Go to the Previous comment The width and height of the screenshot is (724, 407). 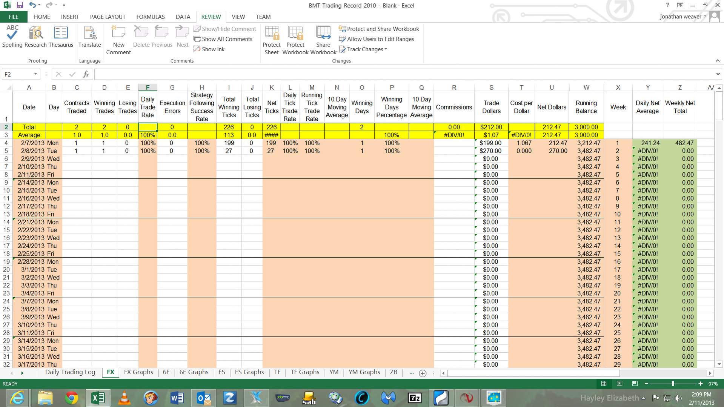[x=162, y=37]
